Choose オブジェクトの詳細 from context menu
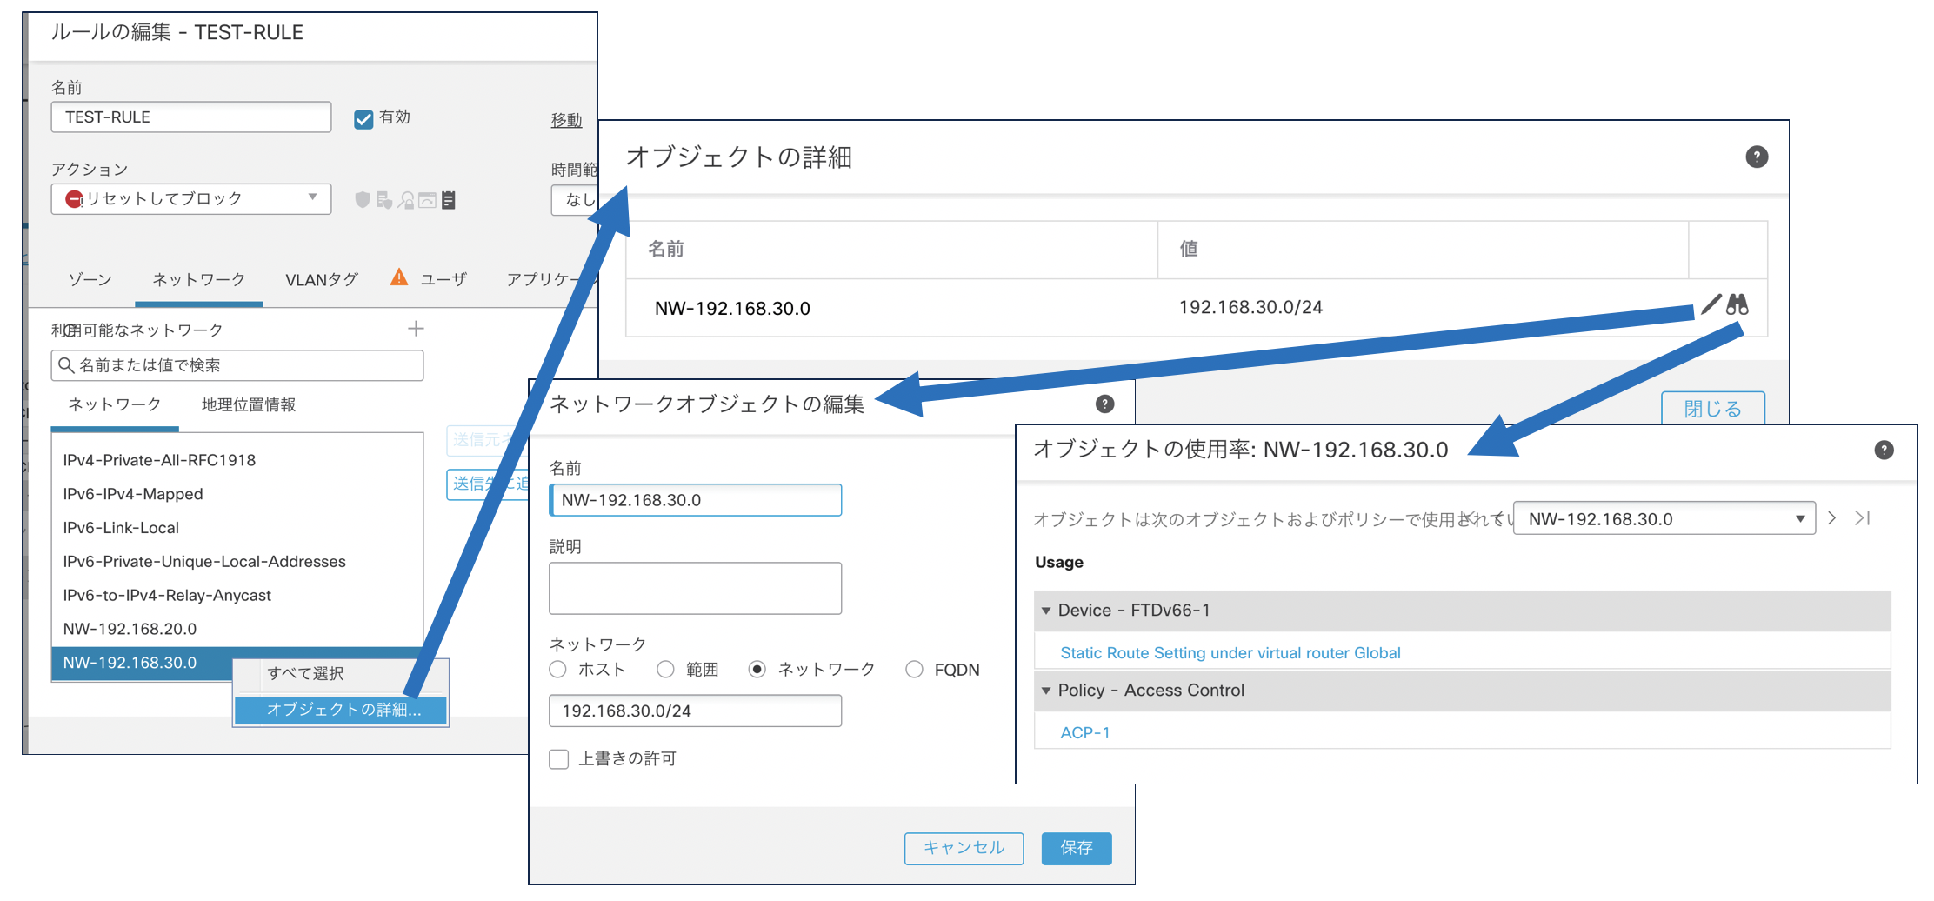The width and height of the screenshot is (1934, 901). 343,710
